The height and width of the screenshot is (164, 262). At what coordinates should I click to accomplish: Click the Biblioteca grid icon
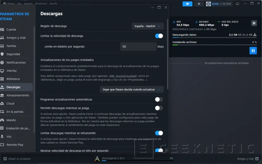[2, 79]
